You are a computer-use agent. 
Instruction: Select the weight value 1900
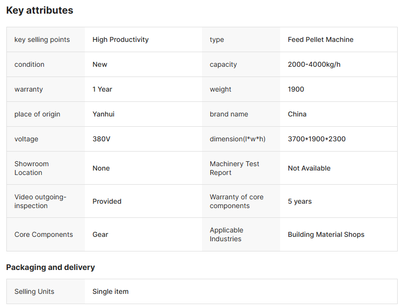tap(296, 89)
